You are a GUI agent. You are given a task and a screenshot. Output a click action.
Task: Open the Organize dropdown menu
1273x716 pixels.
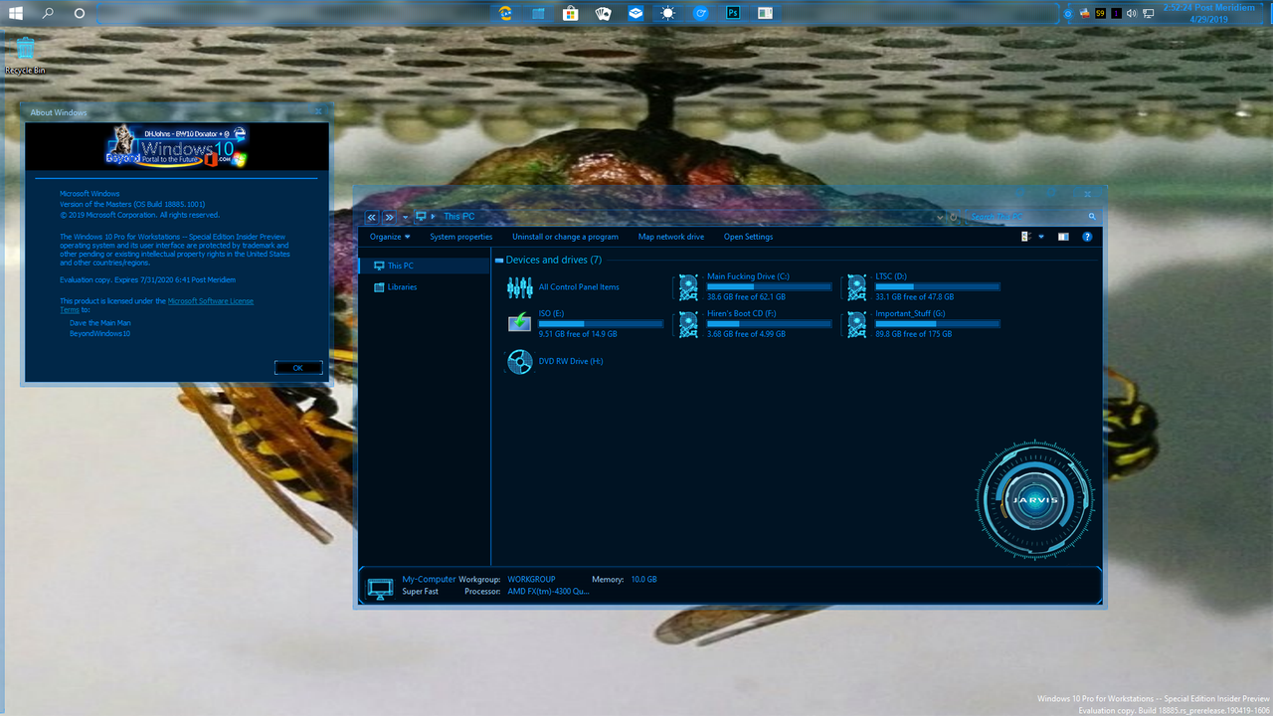[x=390, y=237]
